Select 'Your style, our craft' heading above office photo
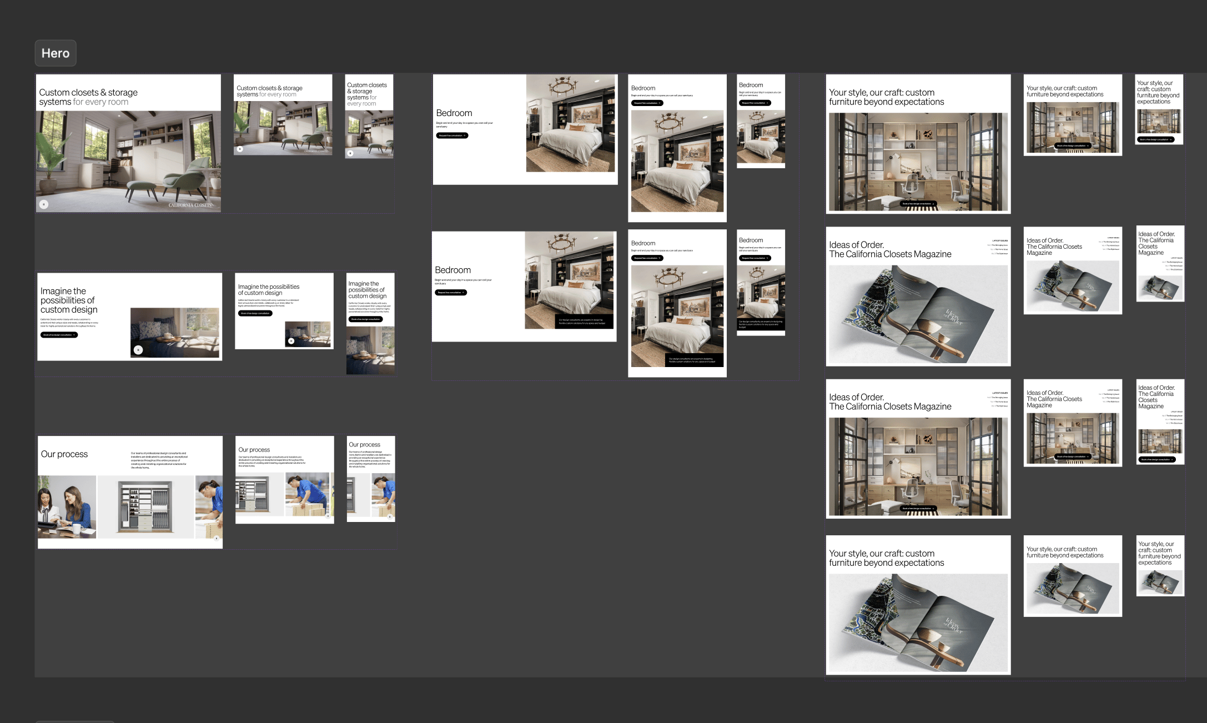Viewport: 1207px width, 723px height. click(886, 97)
